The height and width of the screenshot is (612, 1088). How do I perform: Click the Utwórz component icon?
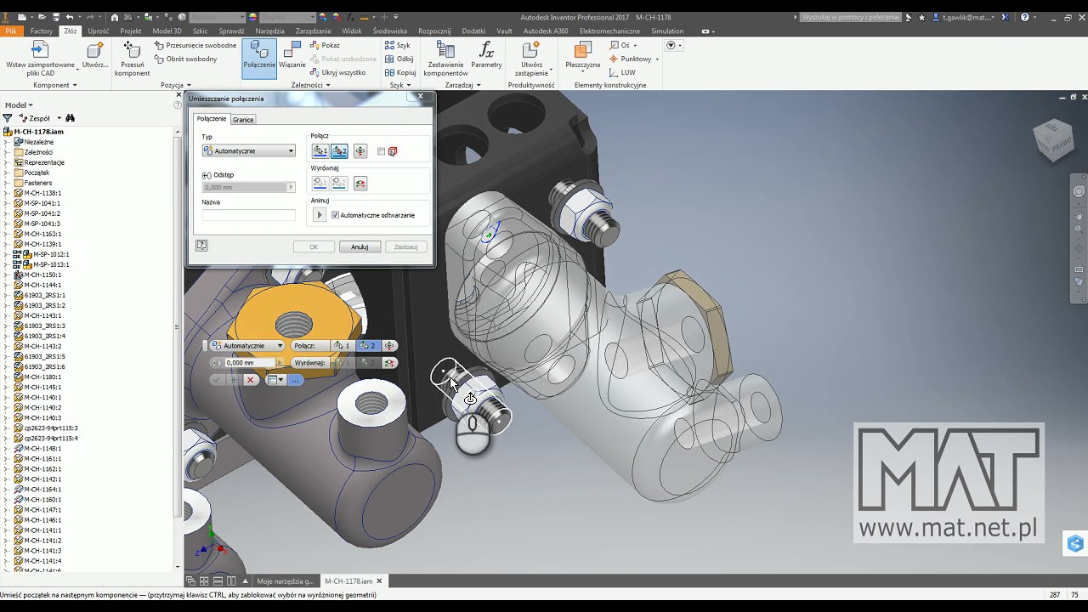[x=94, y=50]
